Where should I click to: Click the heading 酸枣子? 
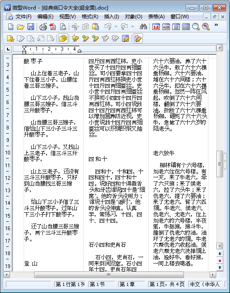click(x=33, y=61)
